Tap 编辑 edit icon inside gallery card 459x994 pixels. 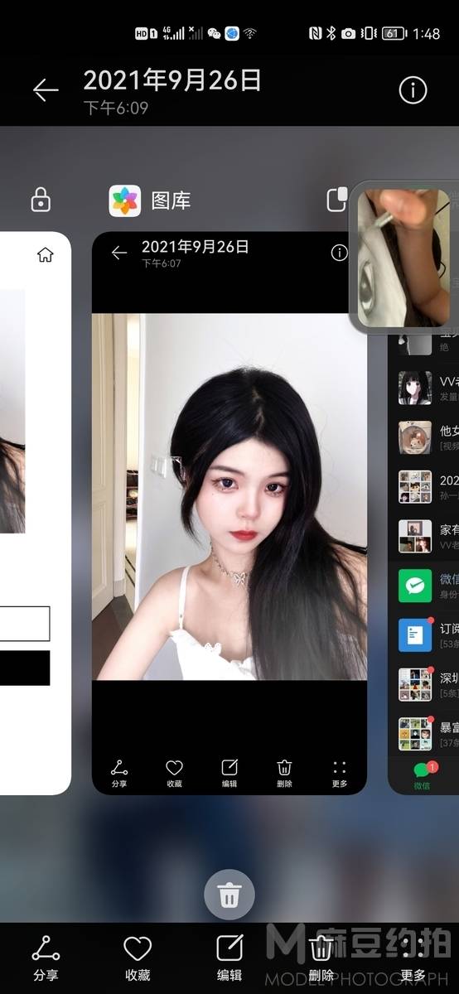(x=229, y=774)
